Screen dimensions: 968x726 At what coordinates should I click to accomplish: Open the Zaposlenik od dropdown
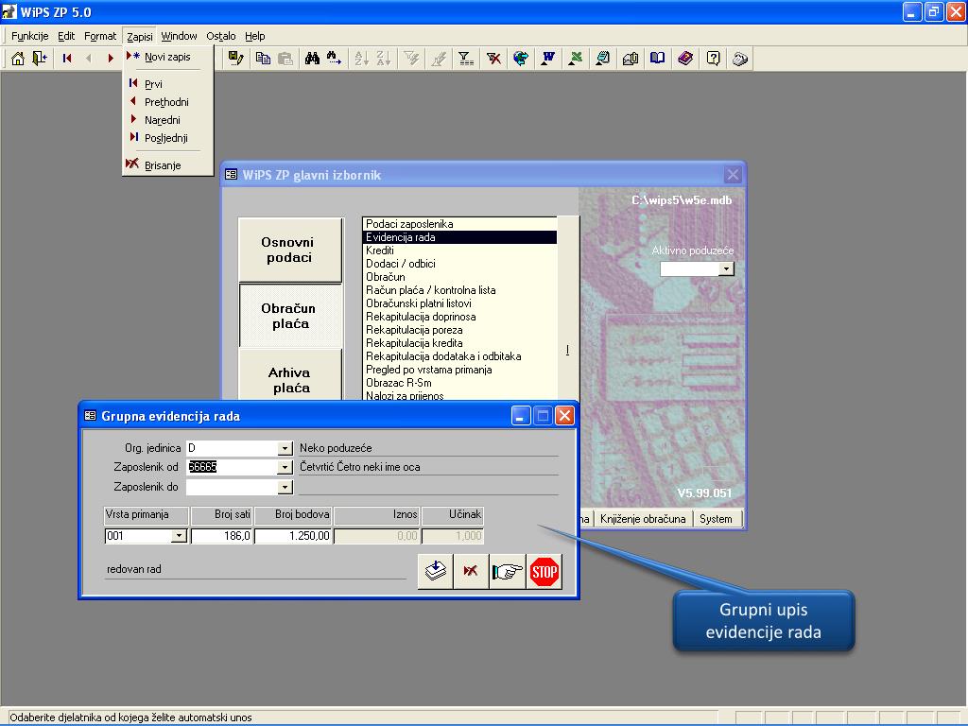(285, 467)
